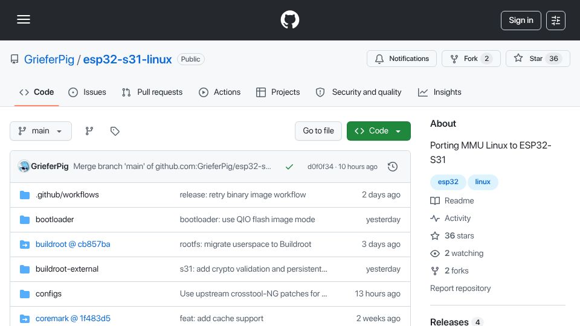This screenshot has height=326, width=580.
Task: Open the Projects tab
Action: coord(278,92)
